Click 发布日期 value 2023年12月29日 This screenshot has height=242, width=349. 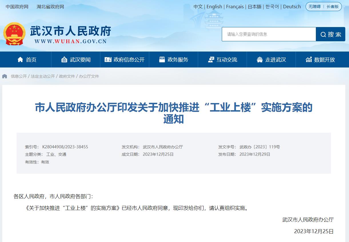coord(255,154)
